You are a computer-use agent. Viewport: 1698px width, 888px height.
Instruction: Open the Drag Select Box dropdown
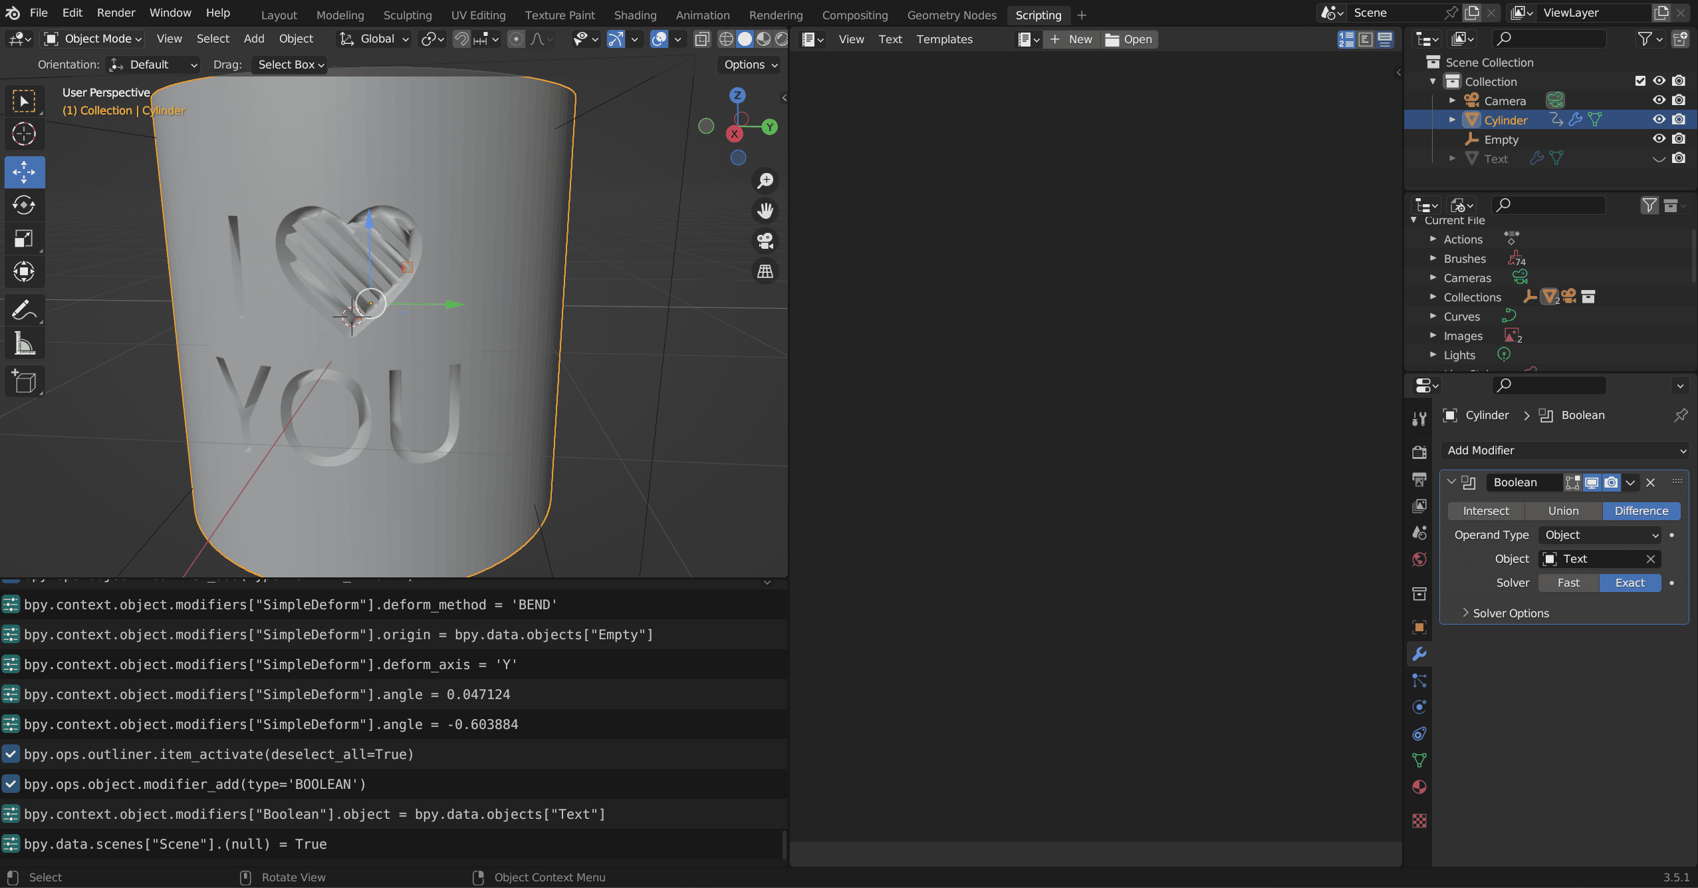click(290, 65)
